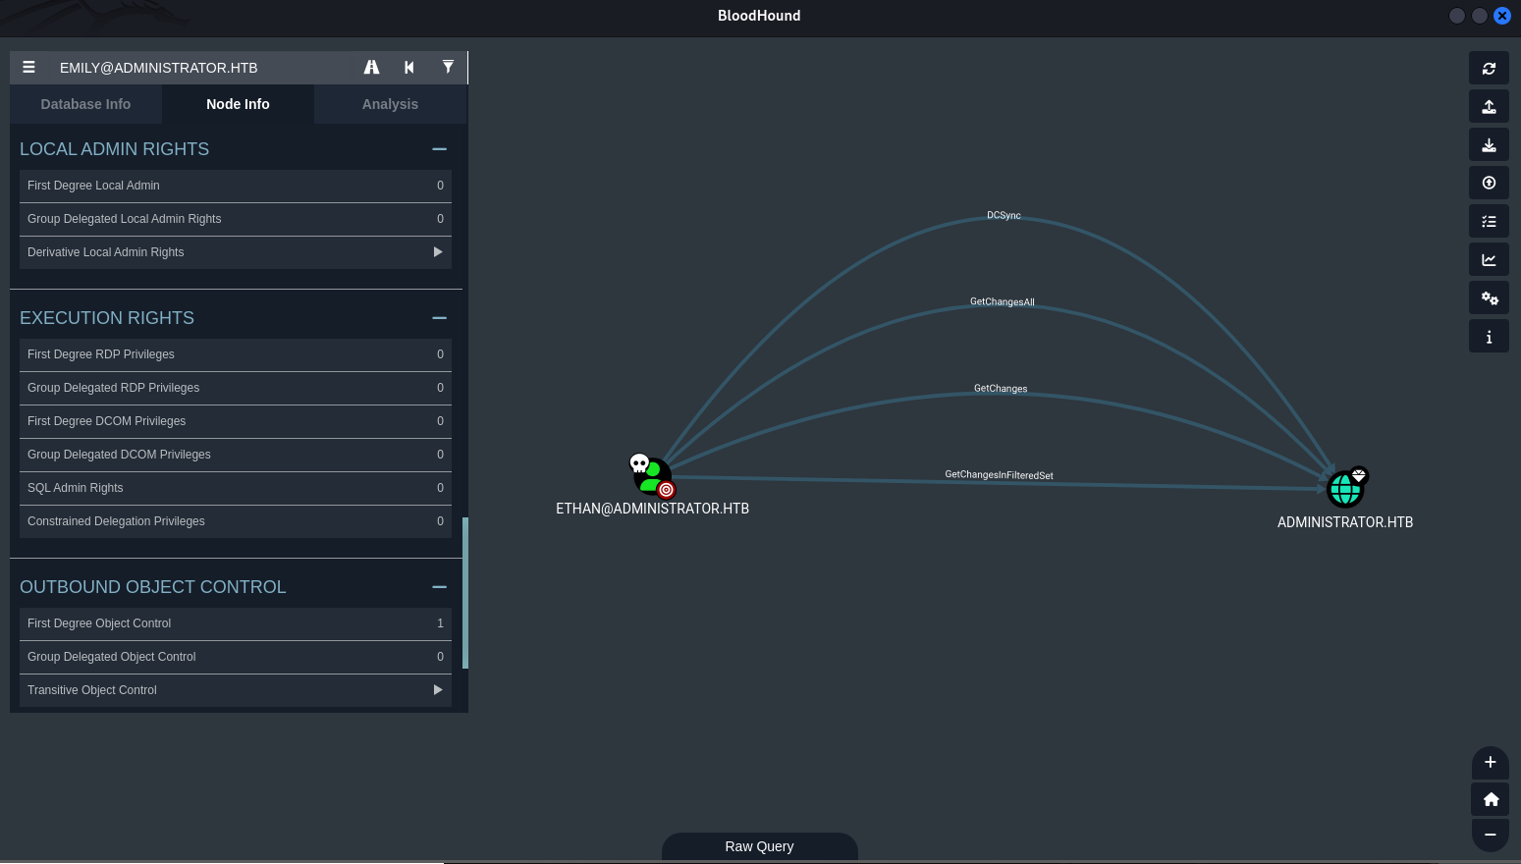Zoom in on the graph
The width and height of the screenshot is (1521, 864).
(x=1490, y=763)
